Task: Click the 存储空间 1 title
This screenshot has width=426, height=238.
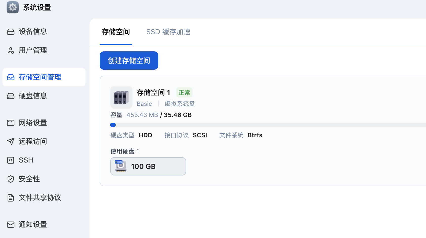Action: [153, 93]
